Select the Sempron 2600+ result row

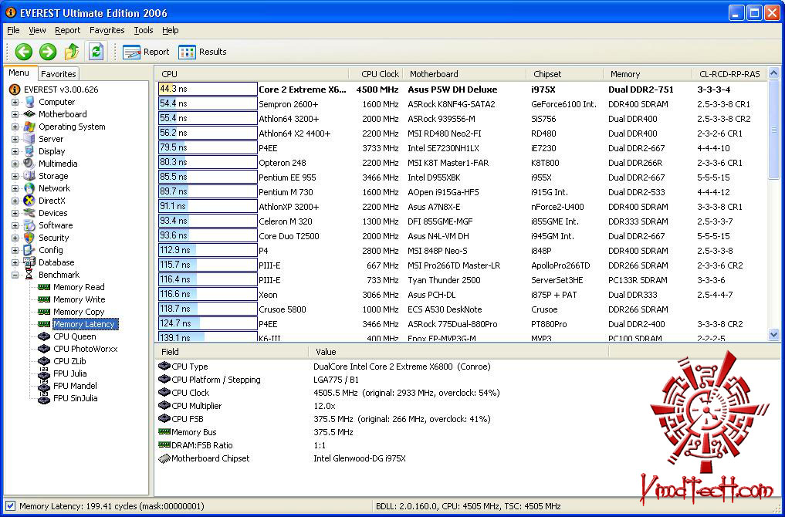point(462,104)
